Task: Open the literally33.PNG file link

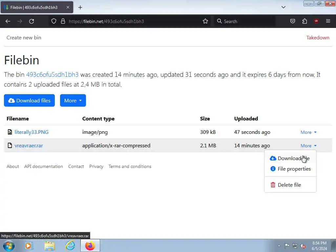Action: 31,132
